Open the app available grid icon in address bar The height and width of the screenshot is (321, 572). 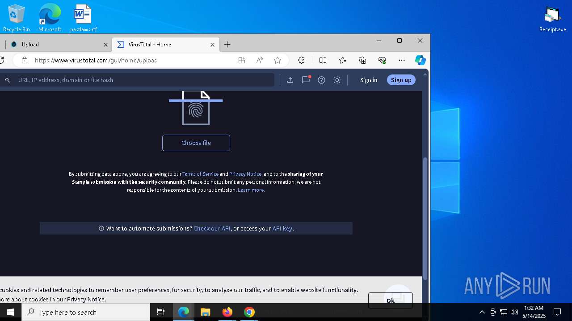(242, 60)
